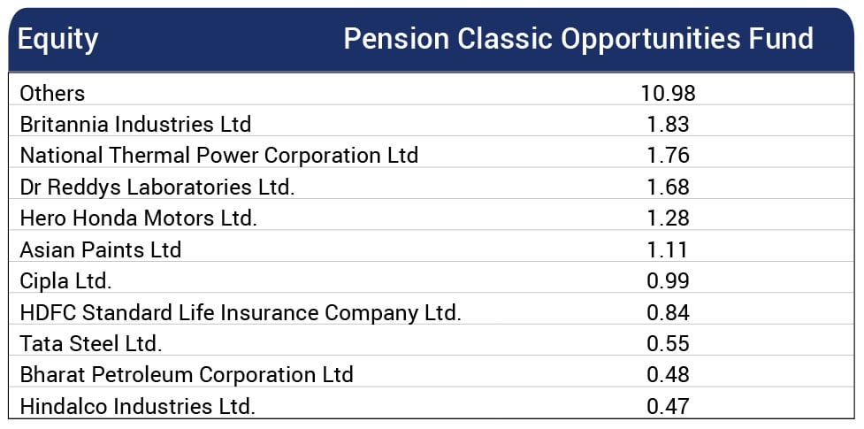The width and height of the screenshot is (864, 429).
Task: Click the Asian Paints Ltd row
Action: coord(100,249)
